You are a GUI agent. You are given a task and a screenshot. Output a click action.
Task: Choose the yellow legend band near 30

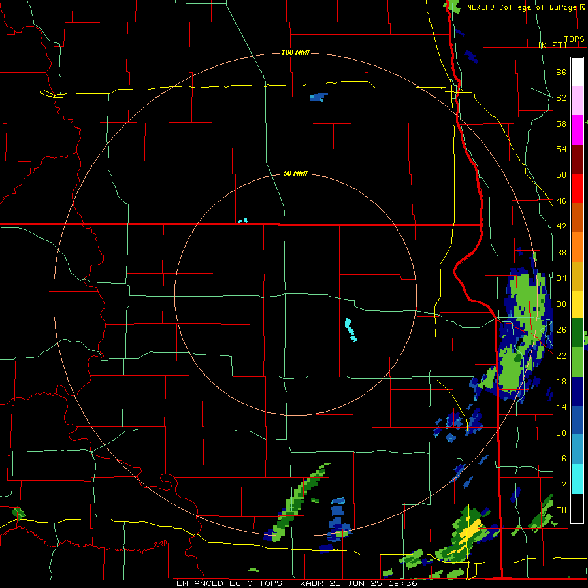point(577,304)
